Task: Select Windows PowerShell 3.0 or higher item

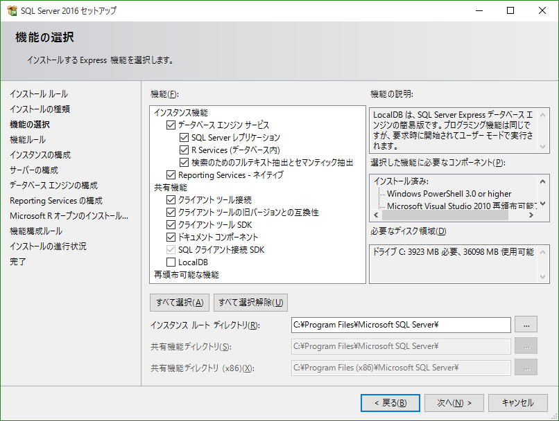Action: click(449, 194)
